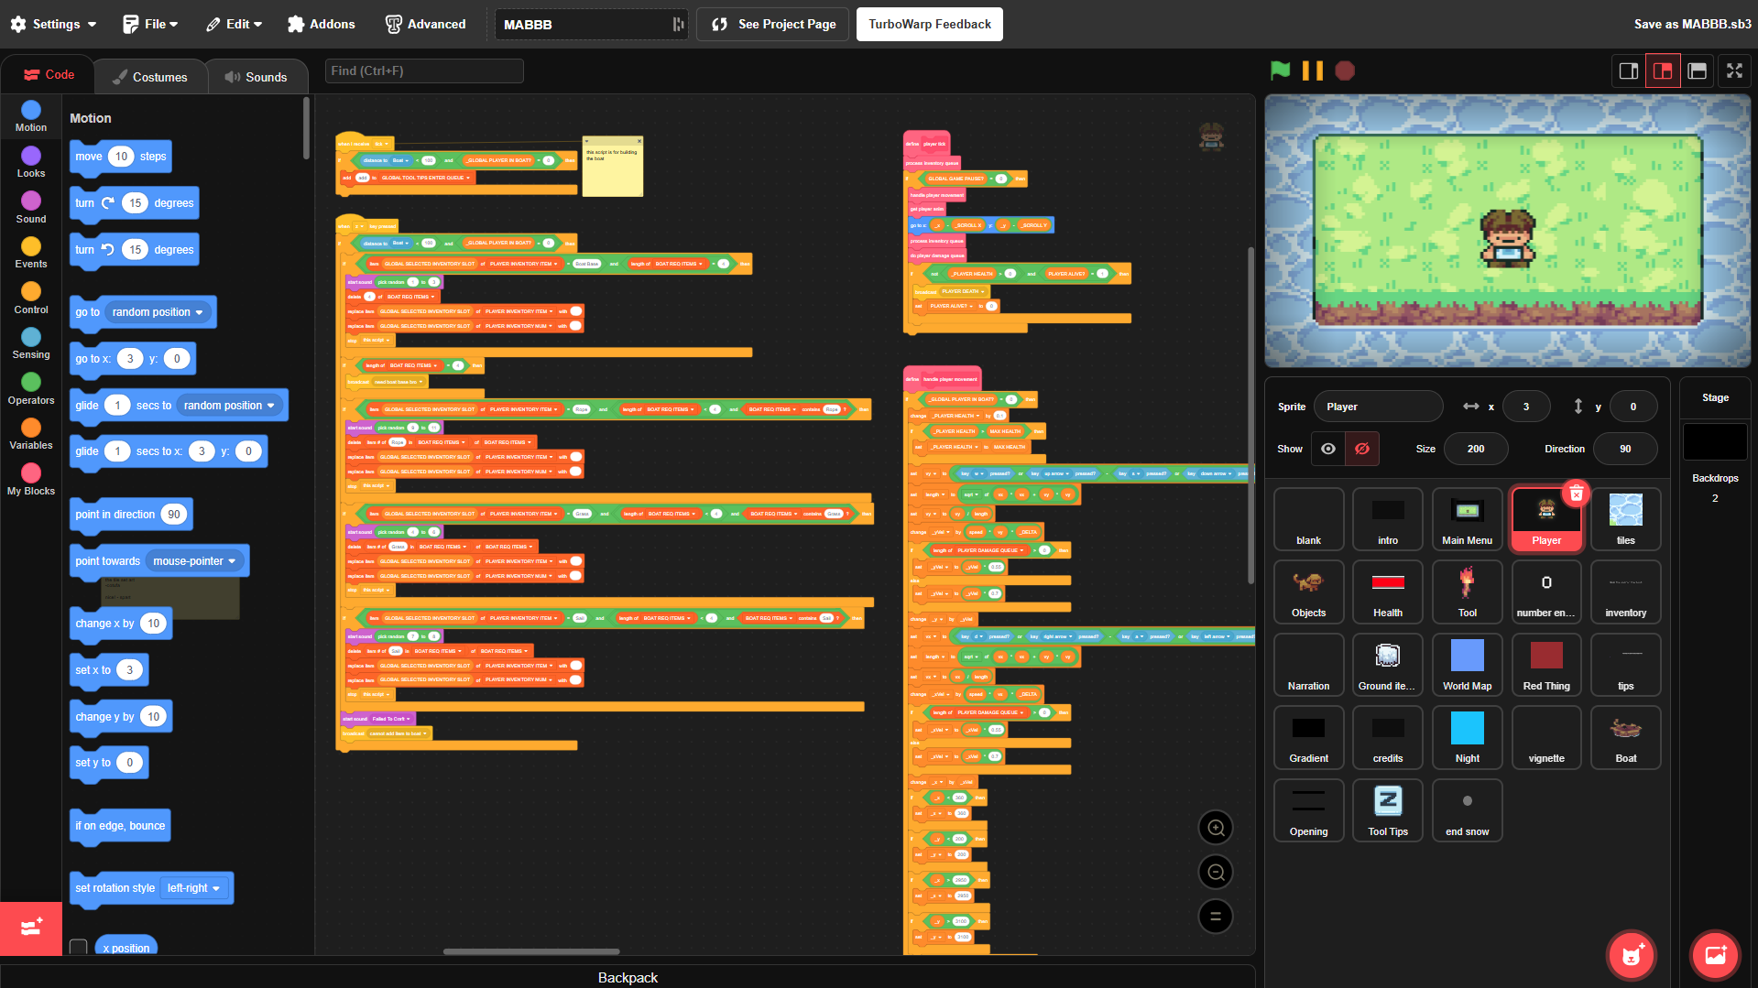1758x988 pixels.
Task: Switch to the Code tab
Action: point(49,75)
